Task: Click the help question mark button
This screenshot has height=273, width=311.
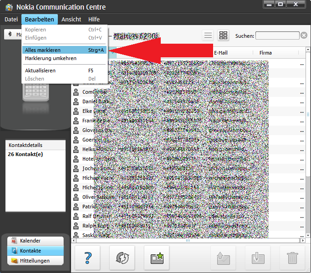Action: click(87, 258)
